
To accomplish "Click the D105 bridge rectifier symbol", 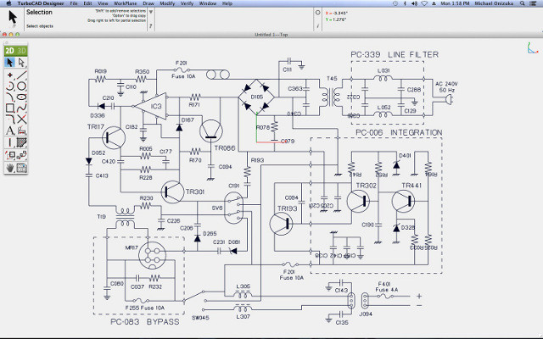I will click(x=256, y=97).
